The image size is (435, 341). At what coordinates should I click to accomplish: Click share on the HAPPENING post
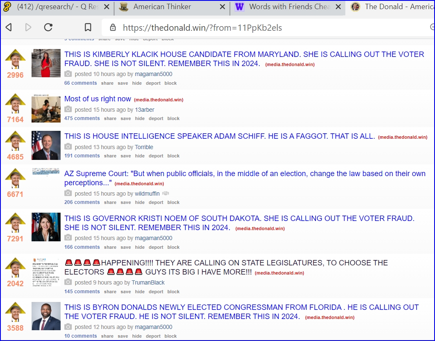110,292
